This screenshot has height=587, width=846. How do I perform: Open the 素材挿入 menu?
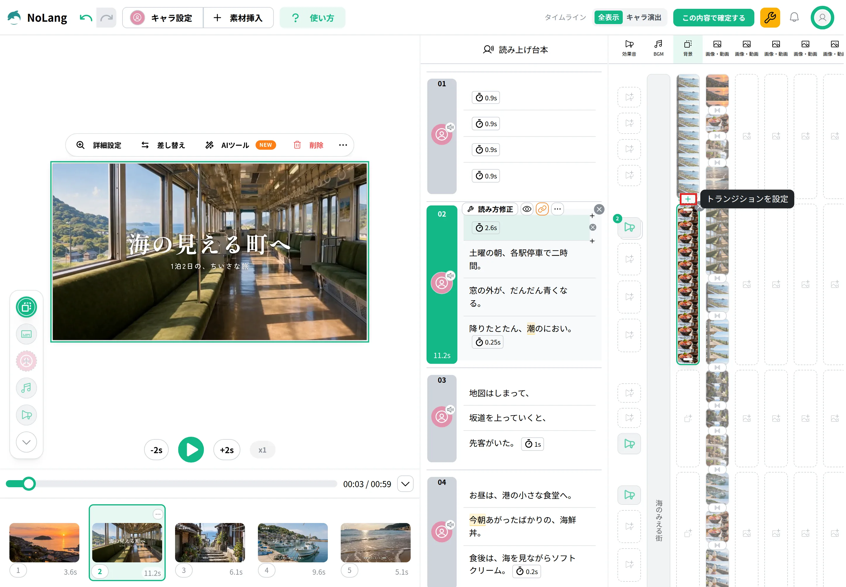pos(239,18)
